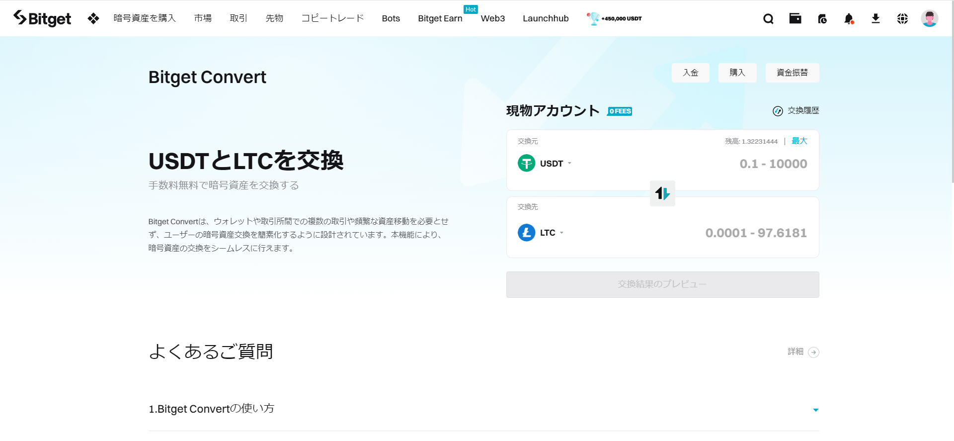
Task: Click the USDT Tether coin icon
Action: [526, 163]
